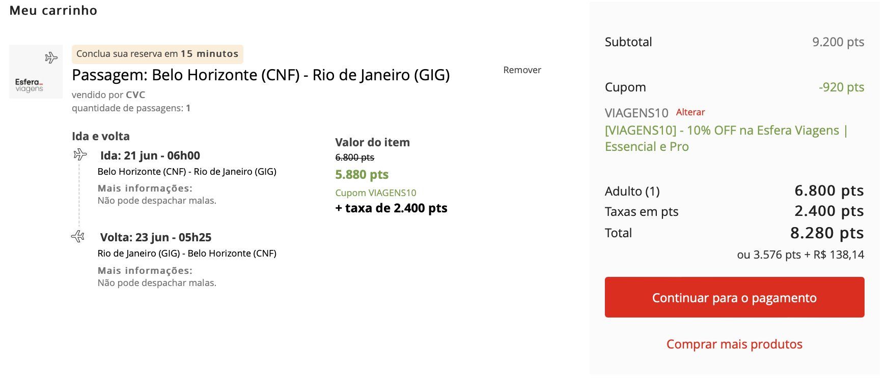
Task: Remove the flight ticket from the cart
Action: tap(522, 70)
